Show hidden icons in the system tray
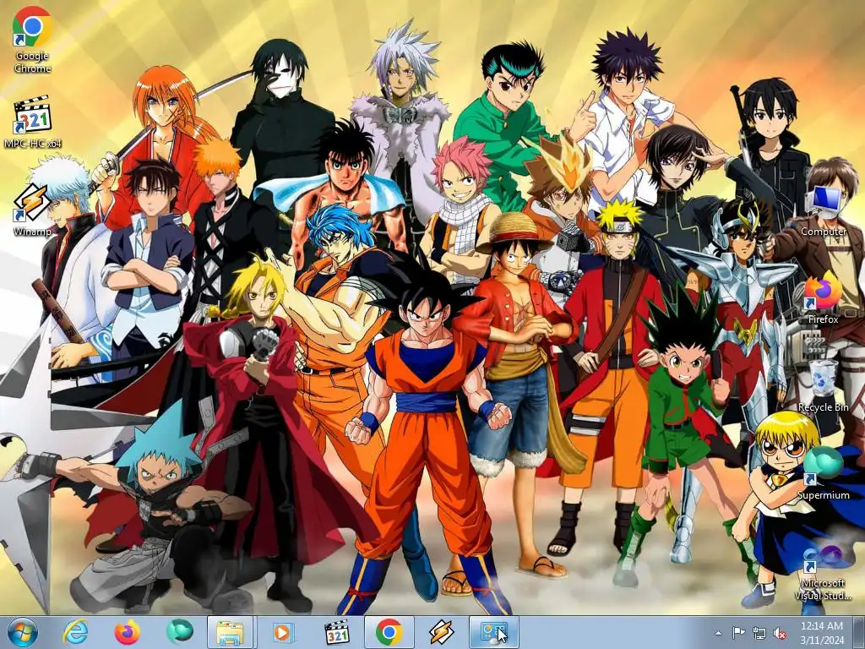 pos(718,633)
